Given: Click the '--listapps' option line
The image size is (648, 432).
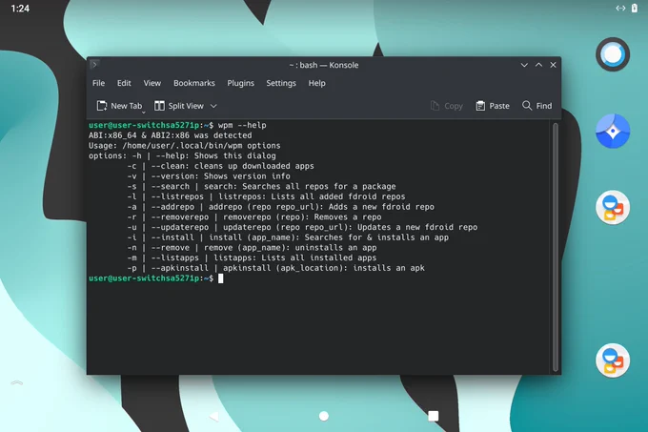Looking at the screenshot, I should point(252,257).
